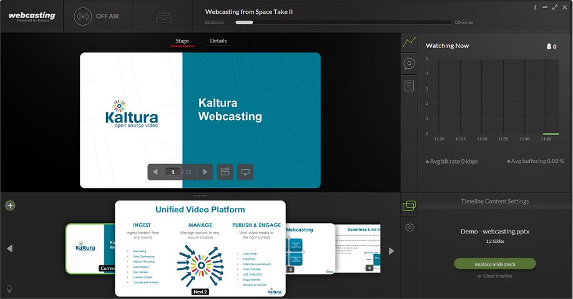Screen dimensions: 573x299
Task: Click the Replace Slide Deck button
Action: point(495,264)
